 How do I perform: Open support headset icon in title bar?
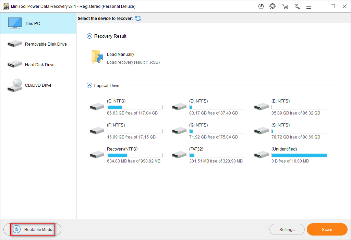273,6
